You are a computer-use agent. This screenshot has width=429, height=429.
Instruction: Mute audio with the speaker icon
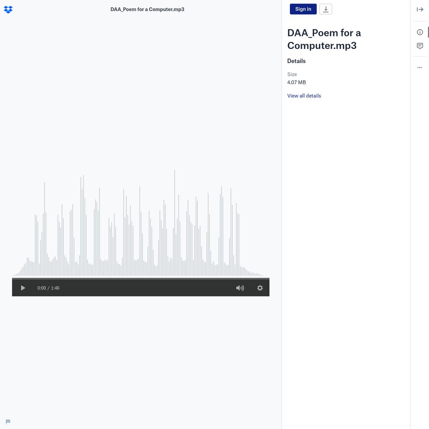click(240, 288)
